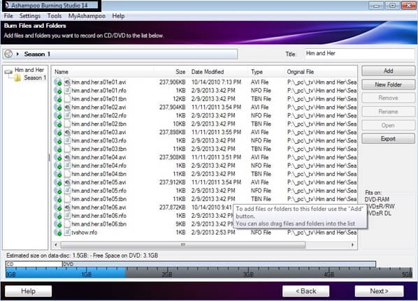
Task: Click the Title input field containing Him and Her
Action: coord(359,54)
